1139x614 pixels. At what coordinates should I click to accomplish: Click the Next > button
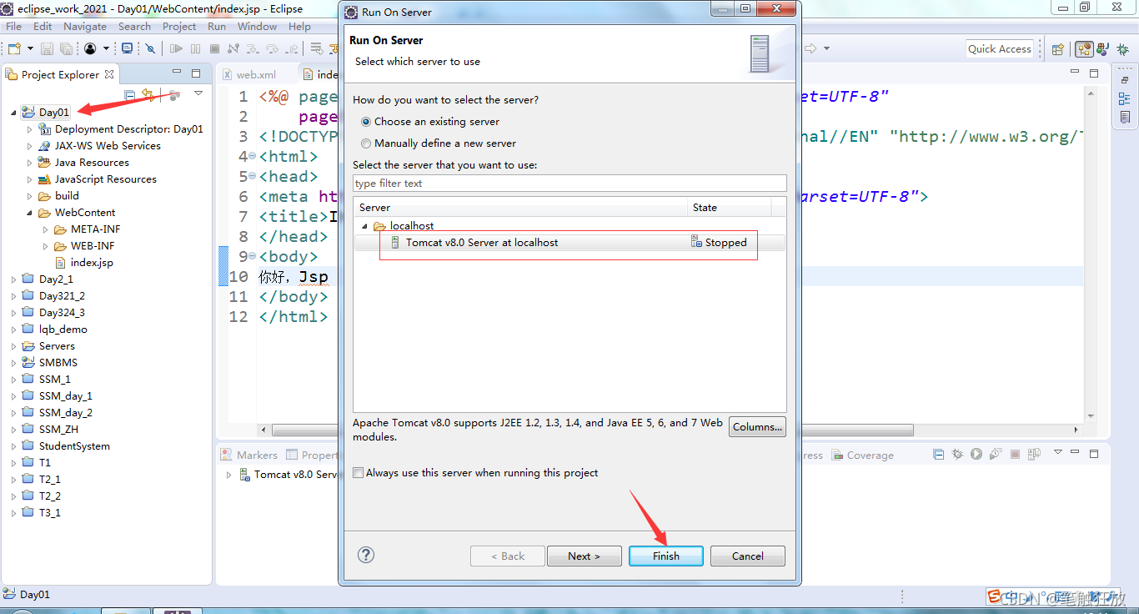(x=585, y=556)
